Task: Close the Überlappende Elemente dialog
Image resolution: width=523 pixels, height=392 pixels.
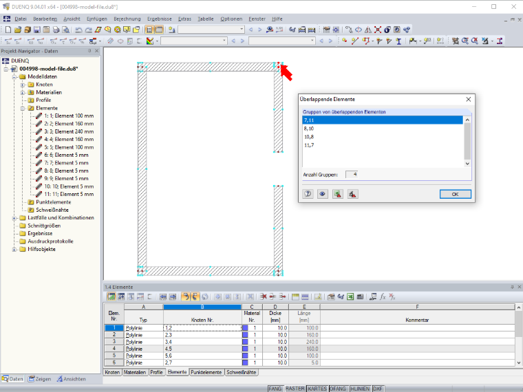Action: click(469, 99)
